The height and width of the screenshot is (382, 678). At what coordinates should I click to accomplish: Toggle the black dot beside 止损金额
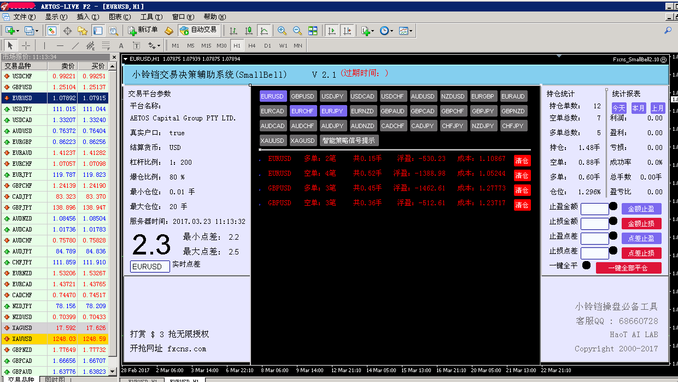pyautogui.click(x=613, y=221)
